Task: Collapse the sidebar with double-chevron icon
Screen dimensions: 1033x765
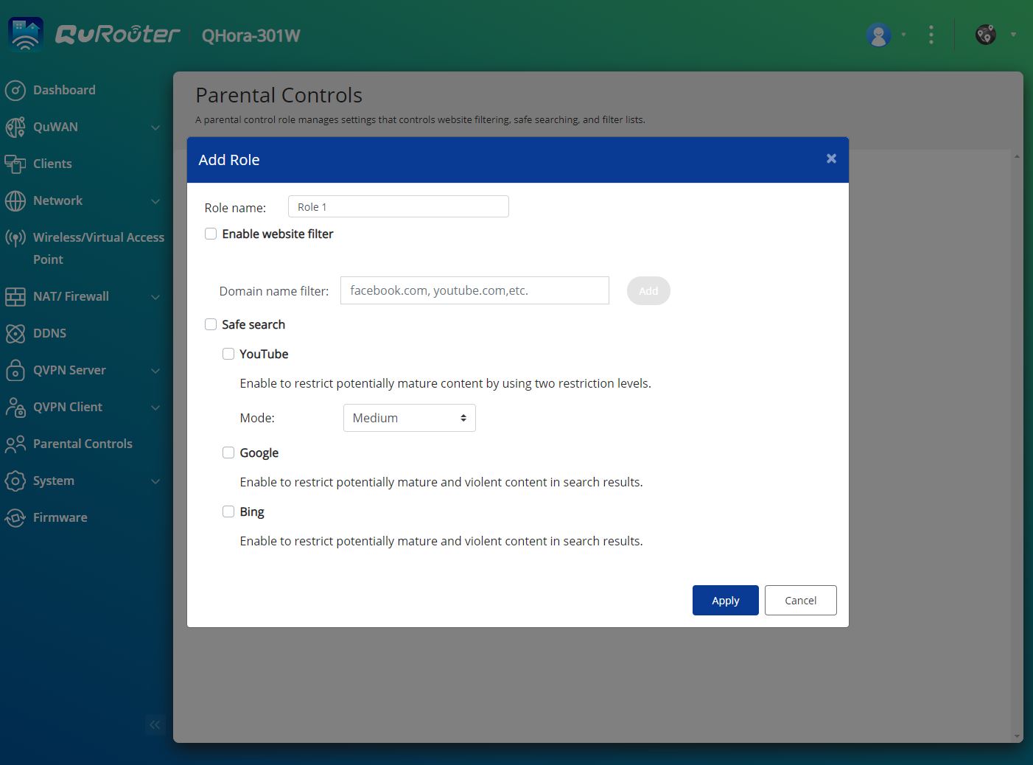Action: tap(155, 724)
